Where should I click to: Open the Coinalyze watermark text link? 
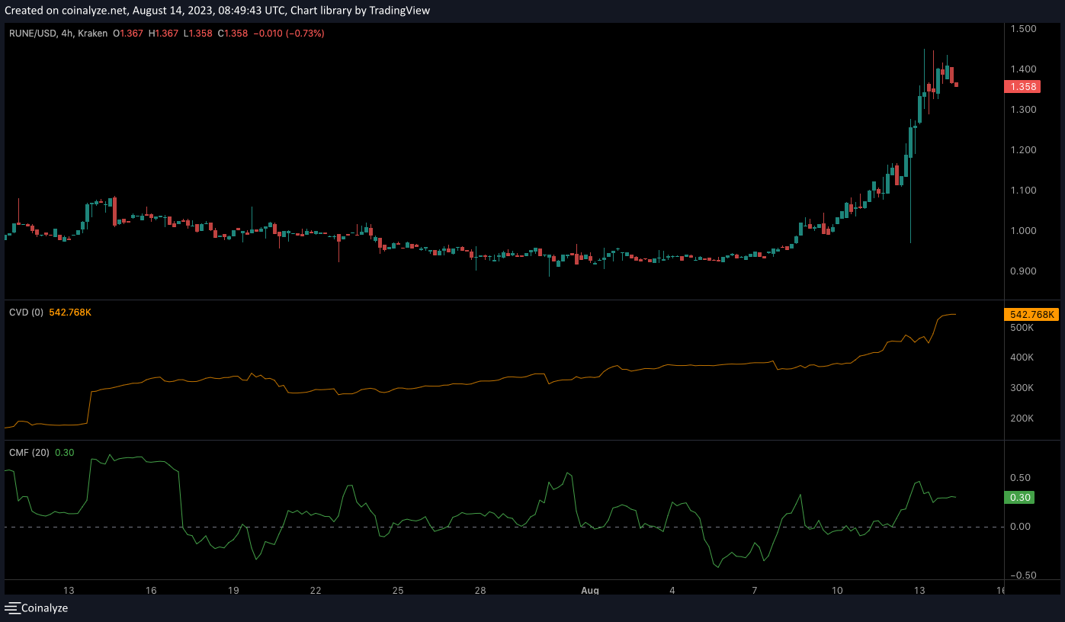click(x=44, y=608)
